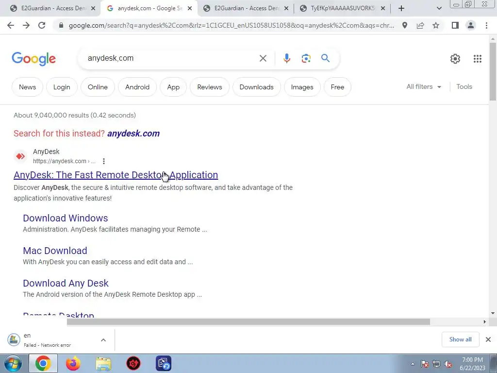Open the Download Windows sitelink

tap(66, 218)
